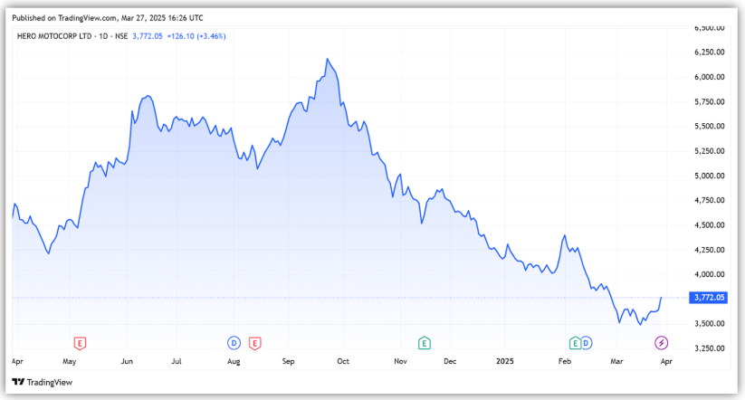
Task: Click the +126.10 (+3.46%) change value
Action: click(x=195, y=36)
